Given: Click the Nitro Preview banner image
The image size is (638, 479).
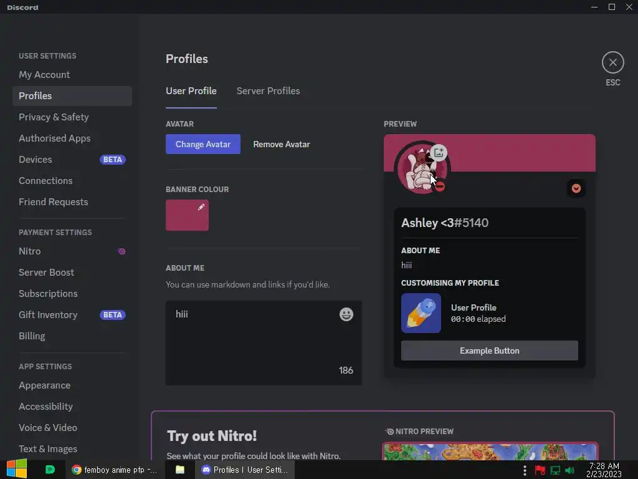Looking at the screenshot, I should coord(490,452).
